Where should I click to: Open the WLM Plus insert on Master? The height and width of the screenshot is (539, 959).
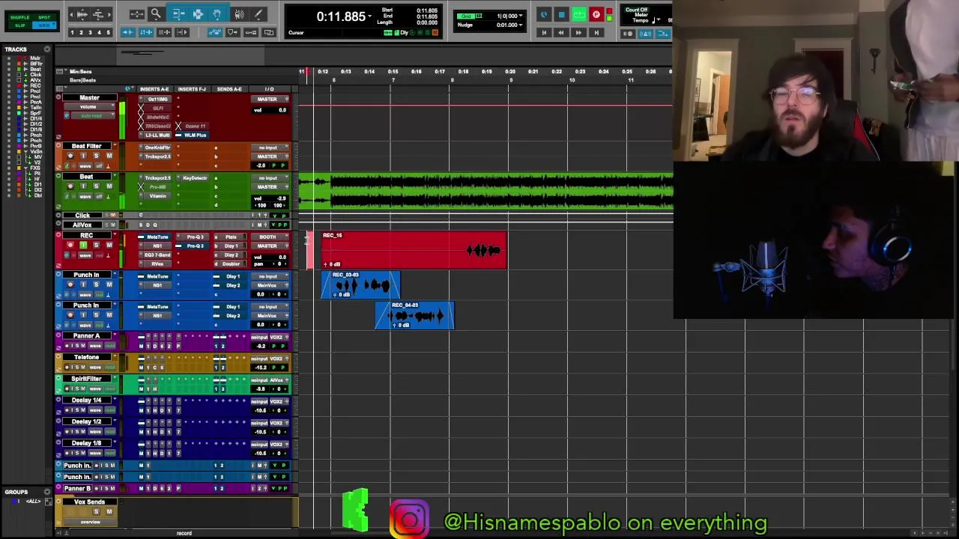(194, 135)
